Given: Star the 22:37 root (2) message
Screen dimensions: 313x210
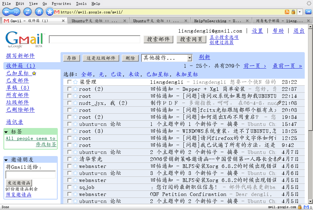Looking at the screenshot, I should (75, 89).
